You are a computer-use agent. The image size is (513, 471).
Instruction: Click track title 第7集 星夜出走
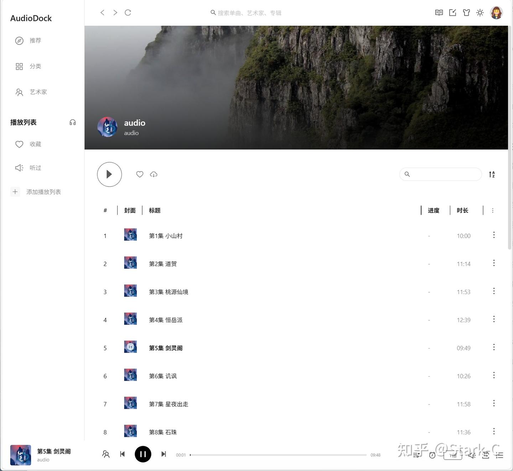(x=169, y=404)
